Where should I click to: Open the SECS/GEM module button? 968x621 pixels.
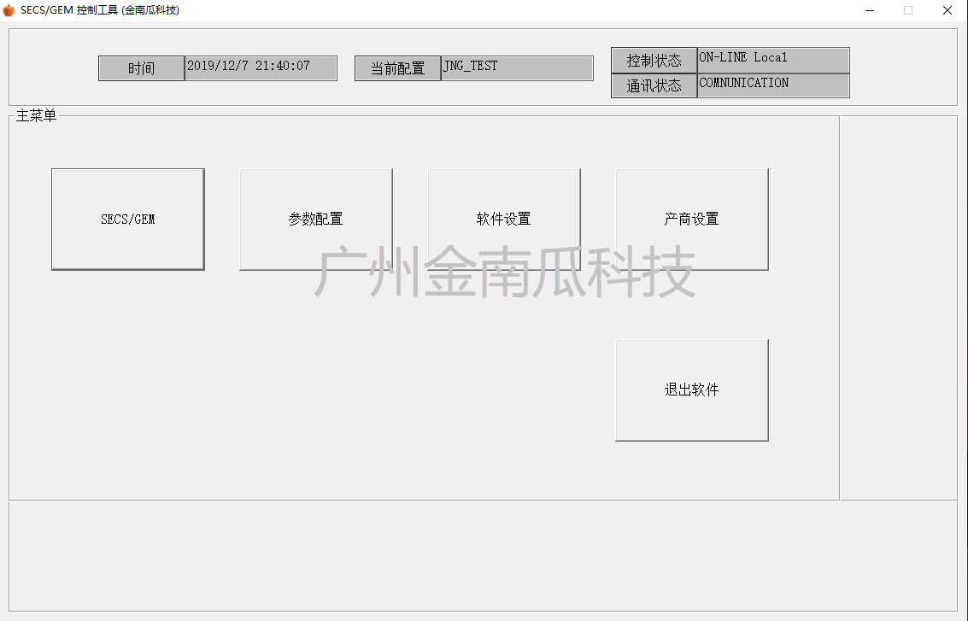(x=128, y=220)
